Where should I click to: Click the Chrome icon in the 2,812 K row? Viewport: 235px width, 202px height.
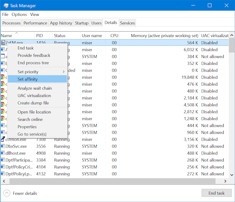(x=3, y=112)
